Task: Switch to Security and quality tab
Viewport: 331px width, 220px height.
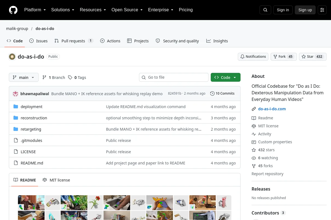Action: pyautogui.click(x=177, y=41)
